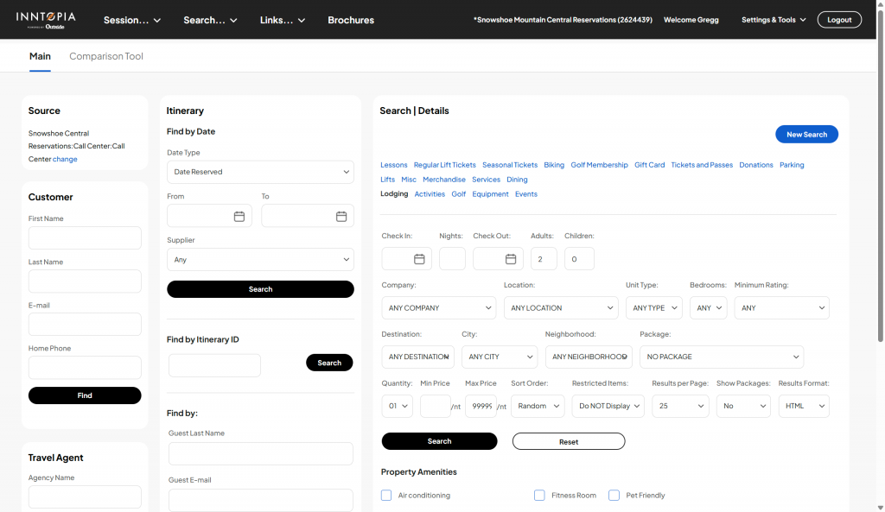Focus the Find by Itinerary ID field

[x=214, y=365]
